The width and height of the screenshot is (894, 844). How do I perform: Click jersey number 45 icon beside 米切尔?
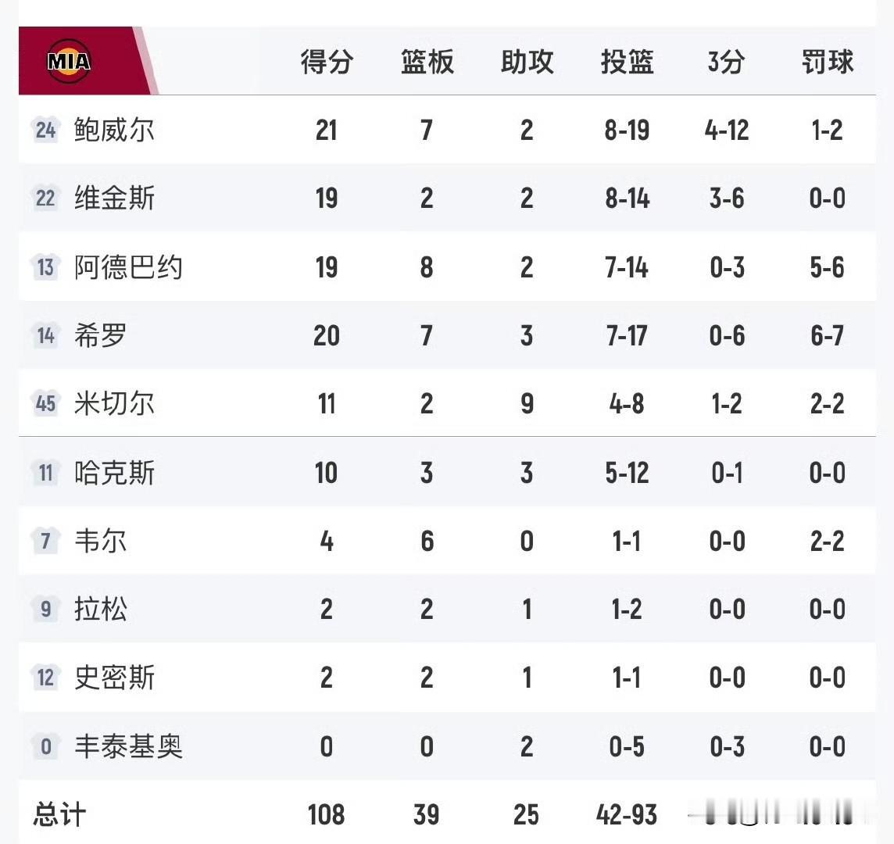tap(45, 403)
